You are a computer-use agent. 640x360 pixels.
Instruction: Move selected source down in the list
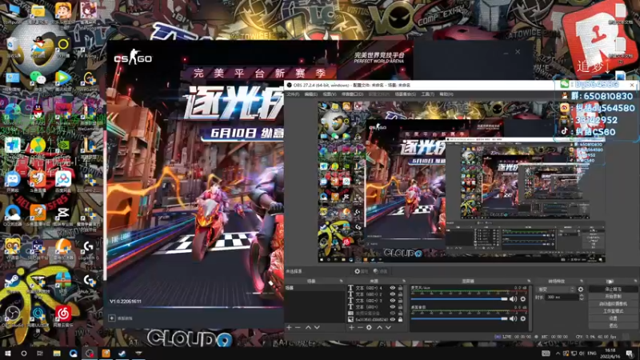[388, 327]
